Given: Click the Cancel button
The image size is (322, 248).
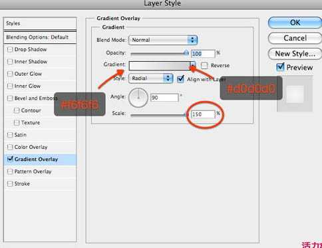Looking at the screenshot, I should (x=295, y=38).
